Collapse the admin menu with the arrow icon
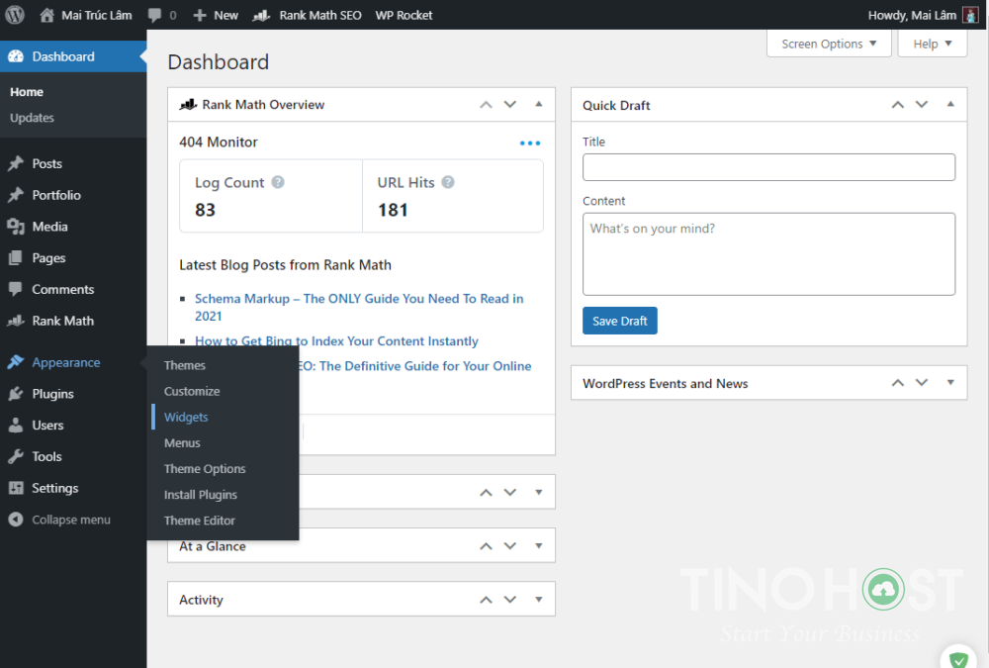 [16, 520]
